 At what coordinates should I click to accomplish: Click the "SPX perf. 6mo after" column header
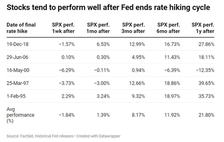pyautogui.click(x=168, y=28)
